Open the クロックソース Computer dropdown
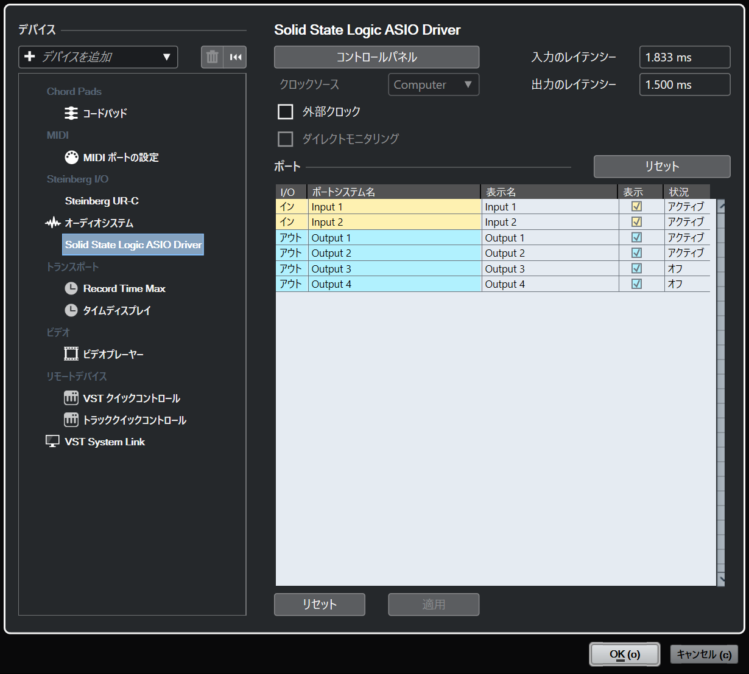This screenshot has height=674, width=749. tap(434, 85)
